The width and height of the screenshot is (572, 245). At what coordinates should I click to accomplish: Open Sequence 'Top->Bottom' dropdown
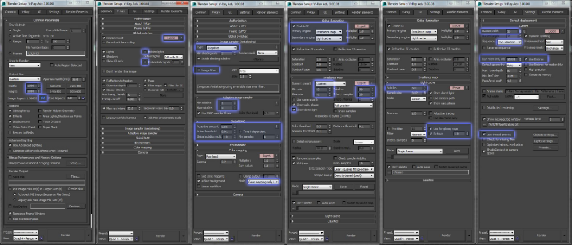pos(510,42)
